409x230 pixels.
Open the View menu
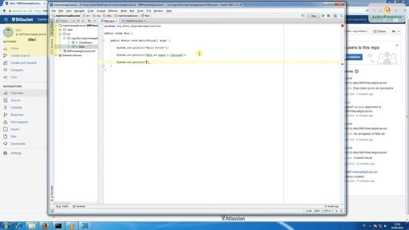tap(68, 11)
